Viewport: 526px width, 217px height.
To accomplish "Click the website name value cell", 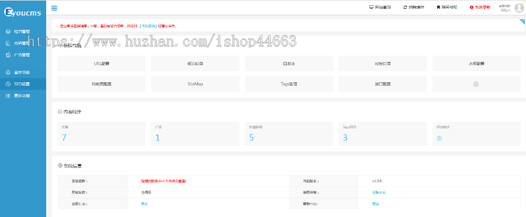I will point(208,192).
